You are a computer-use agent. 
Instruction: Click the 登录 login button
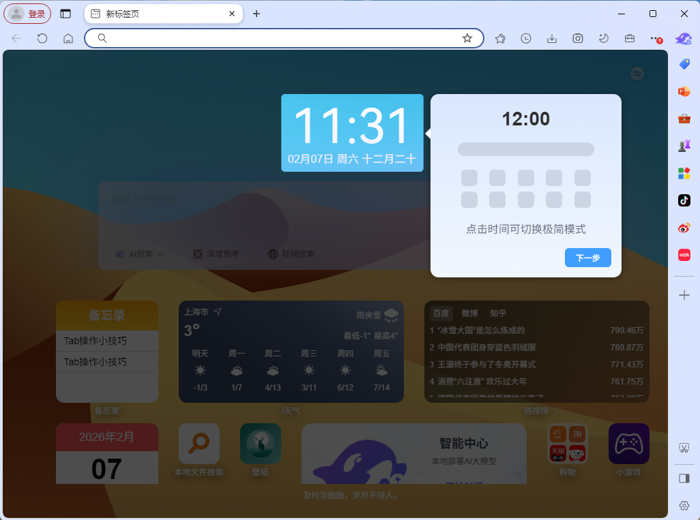pyautogui.click(x=27, y=13)
